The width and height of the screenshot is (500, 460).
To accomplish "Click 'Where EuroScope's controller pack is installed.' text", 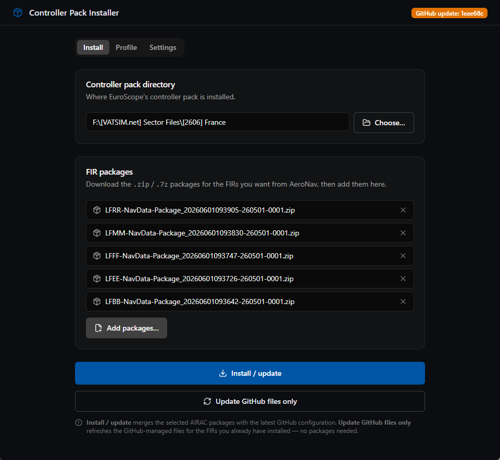I will (161, 97).
